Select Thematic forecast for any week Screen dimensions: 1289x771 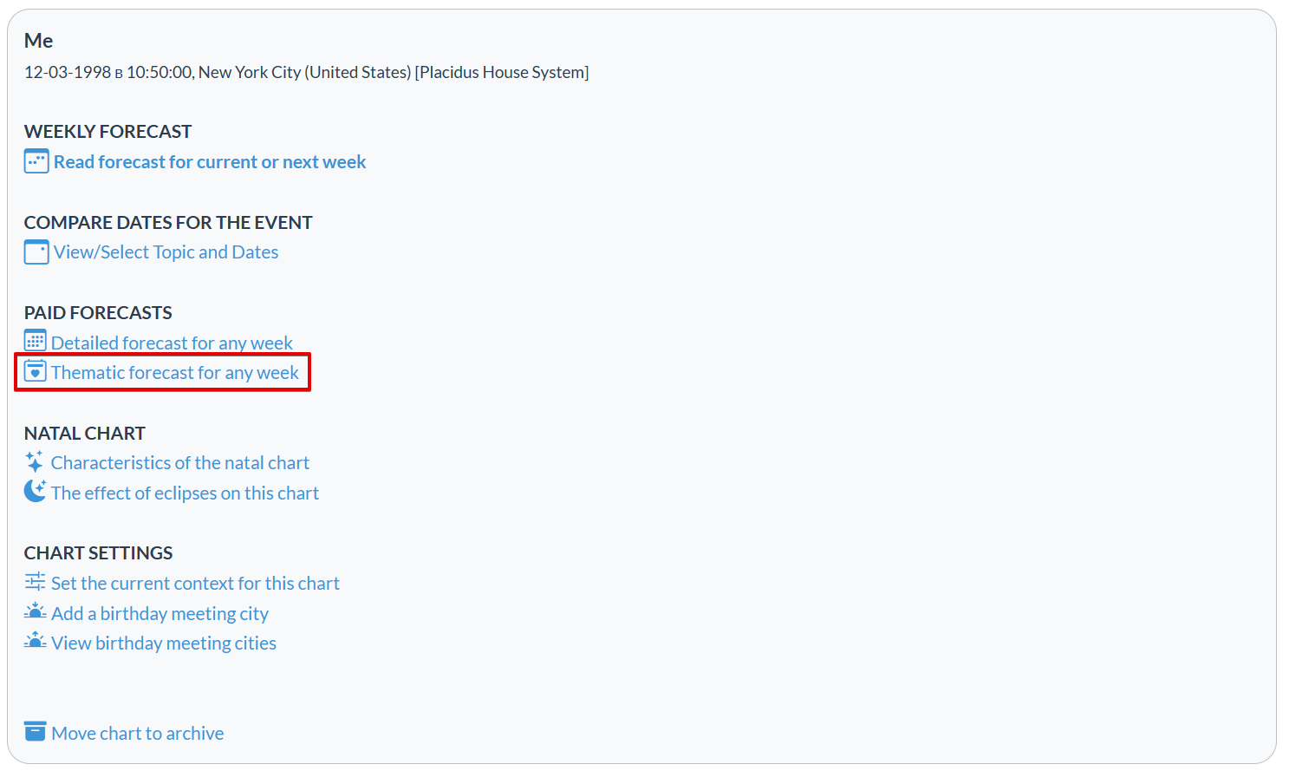[x=174, y=373]
